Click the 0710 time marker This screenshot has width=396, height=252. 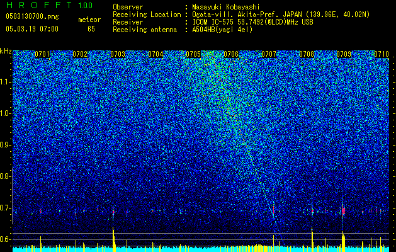[382, 54]
